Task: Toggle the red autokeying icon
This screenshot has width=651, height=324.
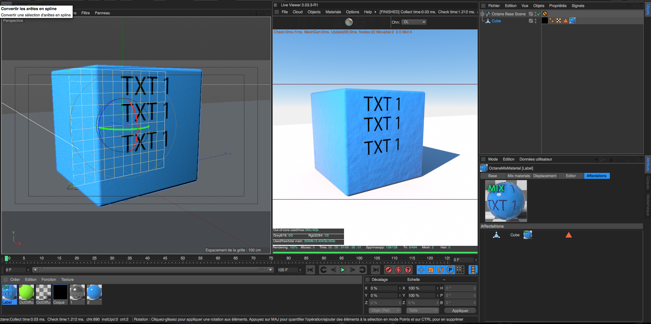Action: 398,270
